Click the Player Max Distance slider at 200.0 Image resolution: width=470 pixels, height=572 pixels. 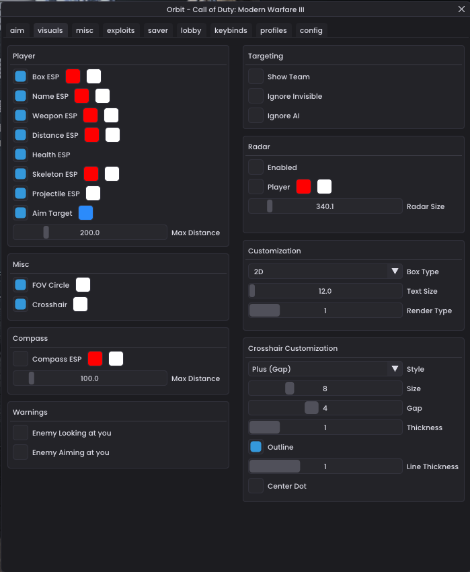point(90,233)
